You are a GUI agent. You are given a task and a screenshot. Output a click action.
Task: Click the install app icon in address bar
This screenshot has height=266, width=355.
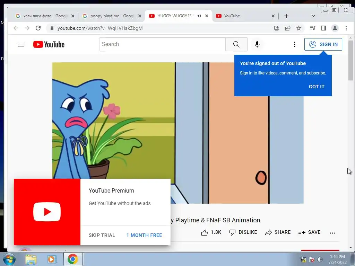coord(276,28)
